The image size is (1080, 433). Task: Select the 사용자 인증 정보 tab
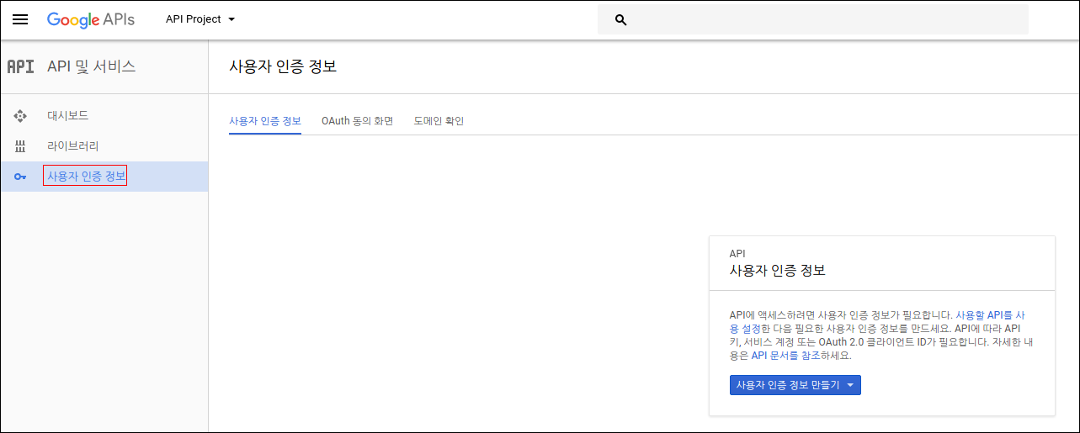click(x=265, y=121)
